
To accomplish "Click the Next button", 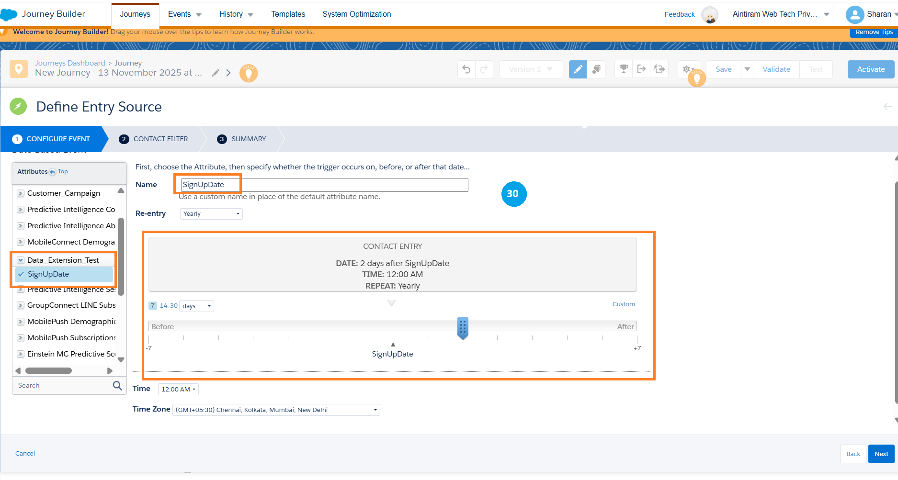I will [x=881, y=454].
